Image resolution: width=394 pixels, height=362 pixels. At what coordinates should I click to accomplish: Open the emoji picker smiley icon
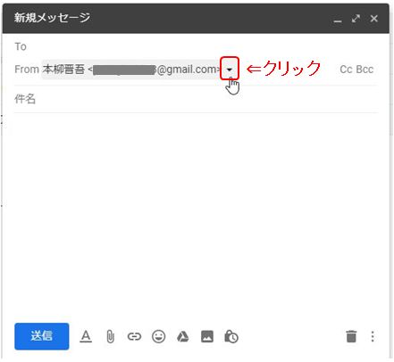159,337
